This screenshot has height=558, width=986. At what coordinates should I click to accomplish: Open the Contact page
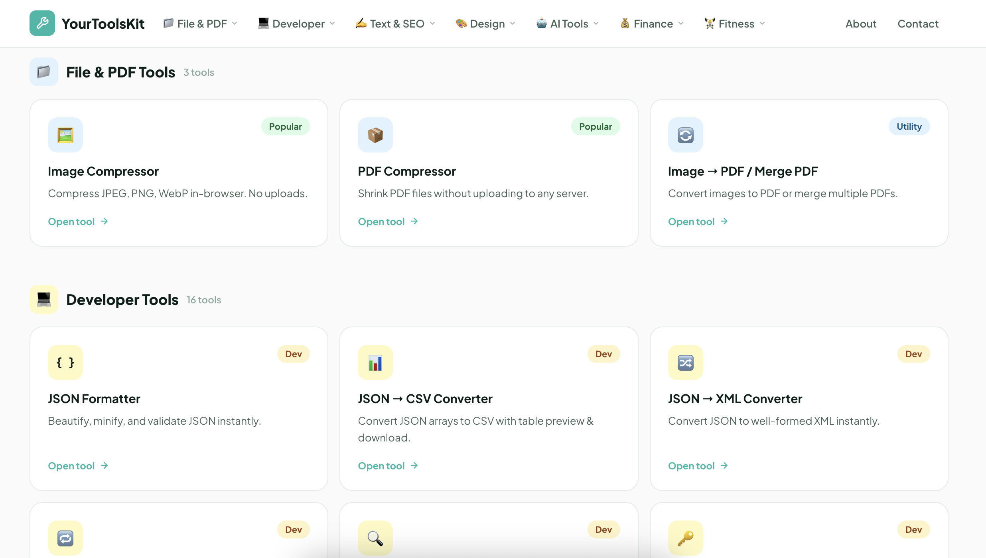pos(918,24)
